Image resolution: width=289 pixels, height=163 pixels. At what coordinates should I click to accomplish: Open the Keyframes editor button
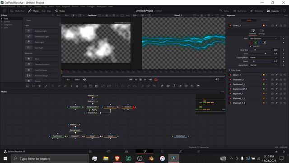pyautogui.click(x=240, y=11)
